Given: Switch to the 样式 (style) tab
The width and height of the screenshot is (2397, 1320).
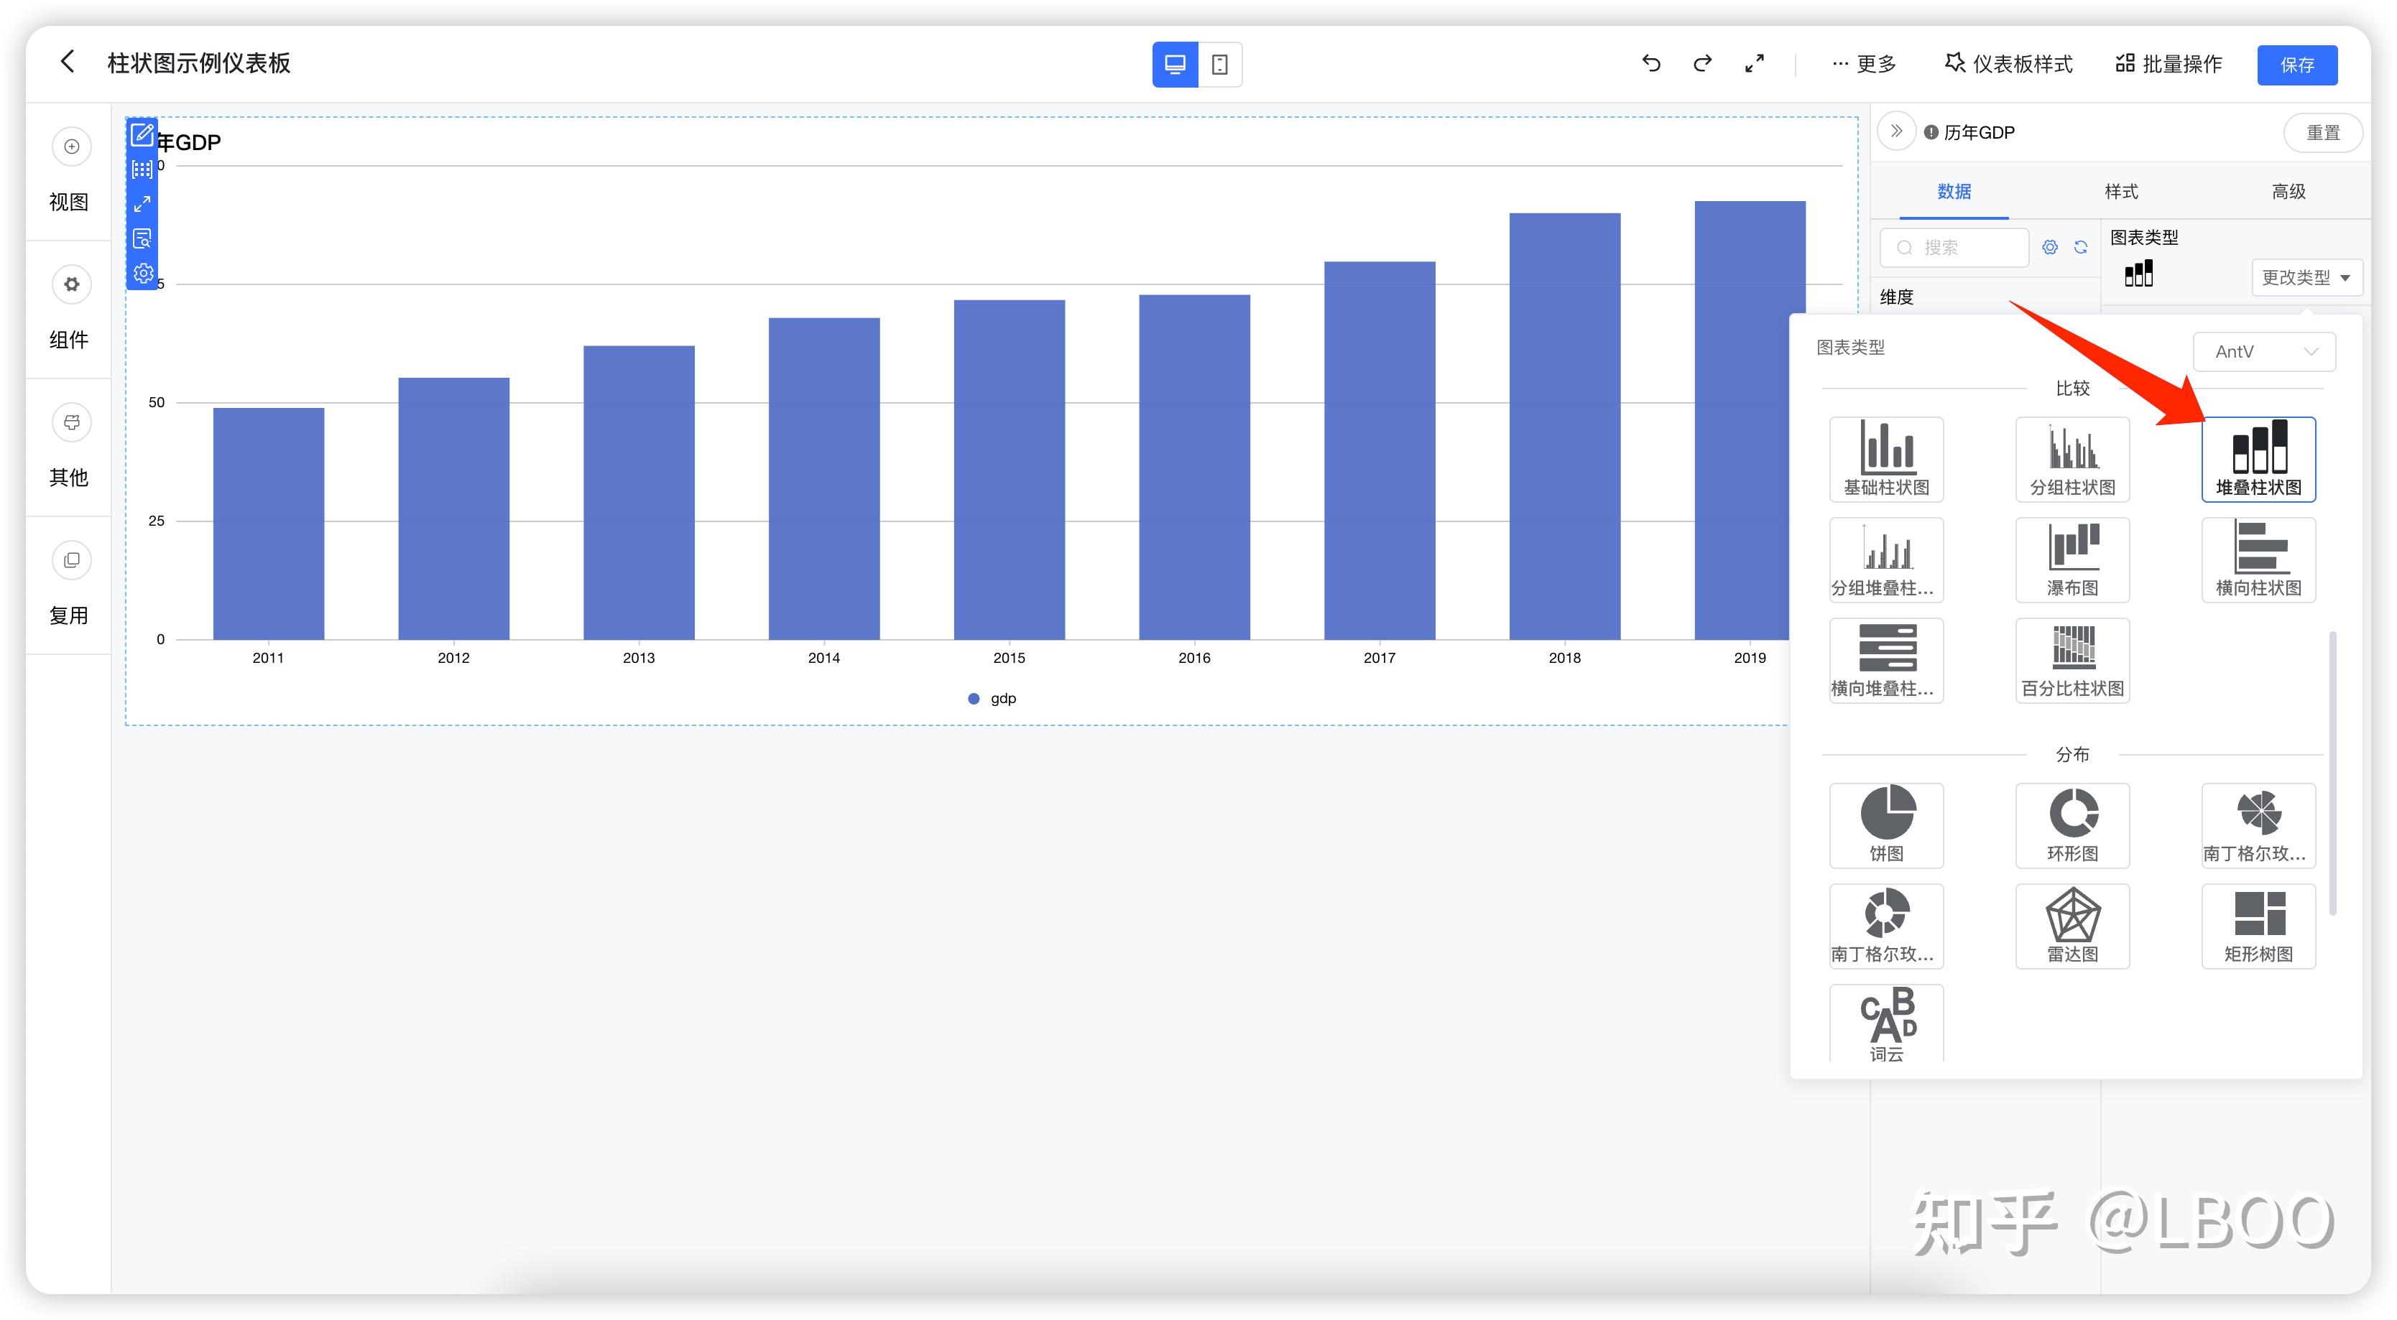Looking at the screenshot, I should 2120,192.
